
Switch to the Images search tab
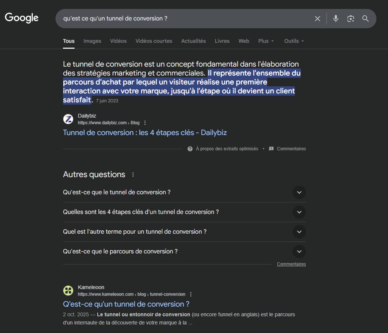tap(92, 41)
